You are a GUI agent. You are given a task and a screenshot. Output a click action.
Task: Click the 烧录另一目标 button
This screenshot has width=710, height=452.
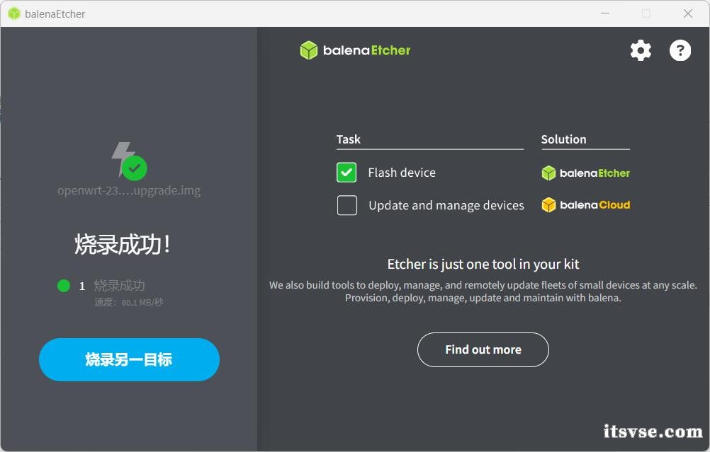pyautogui.click(x=129, y=360)
